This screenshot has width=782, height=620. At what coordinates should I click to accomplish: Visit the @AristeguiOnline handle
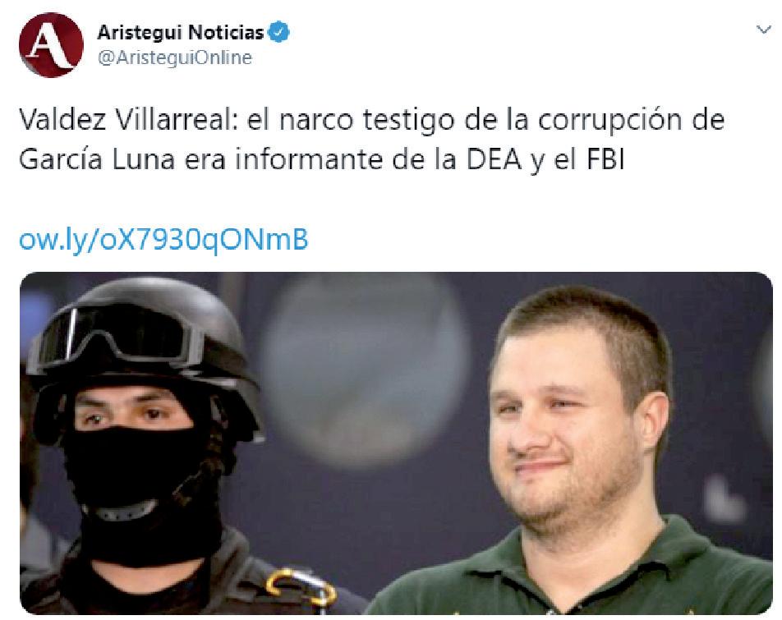click(174, 57)
